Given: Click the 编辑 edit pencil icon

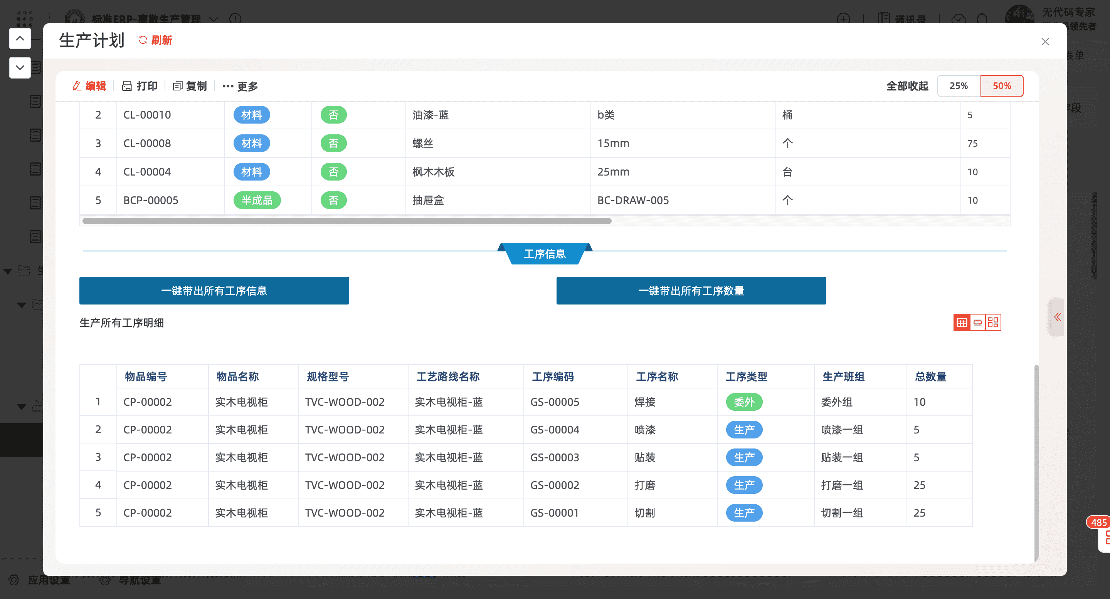Looking at the screenshot, I should point(77,86).
